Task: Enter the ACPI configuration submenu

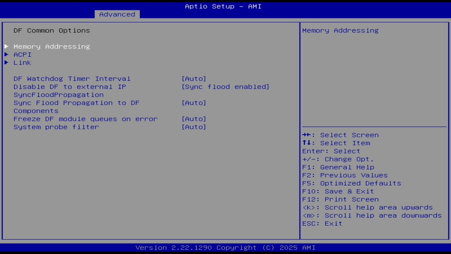Action: pyautogui.click(x=22, y=54)
